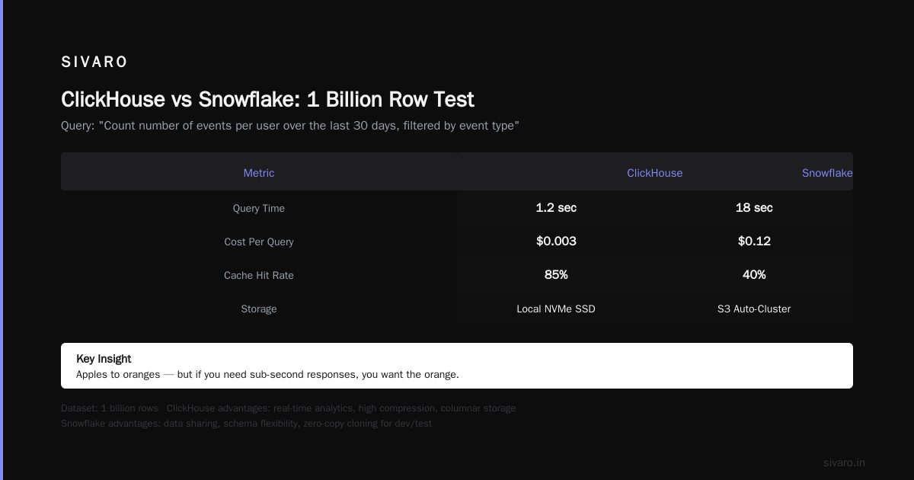Select the Query Time row label

[x=259, y=208]
